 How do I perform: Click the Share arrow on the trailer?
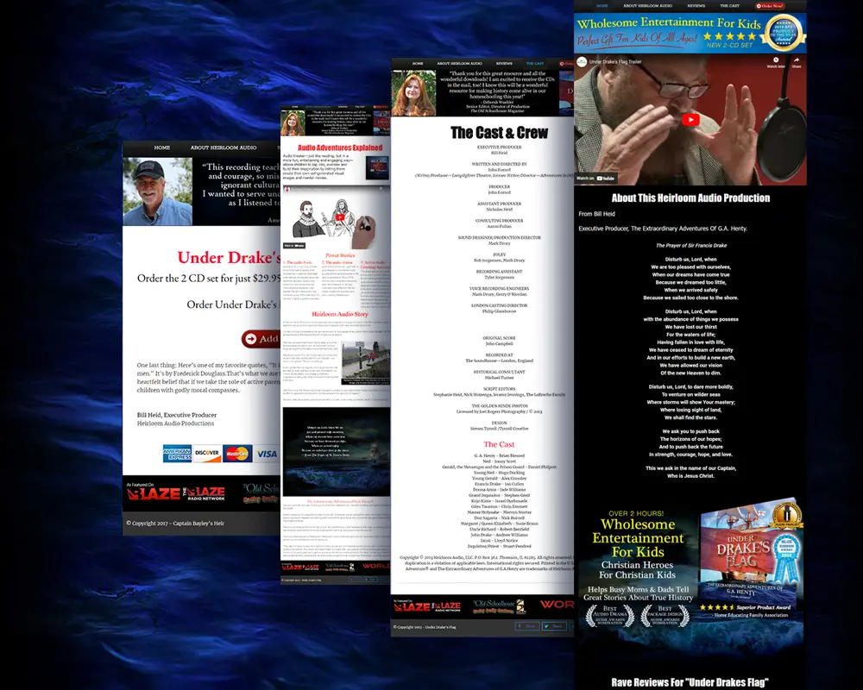797,61
